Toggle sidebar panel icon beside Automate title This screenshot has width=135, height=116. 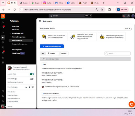(x=40, y=21)
